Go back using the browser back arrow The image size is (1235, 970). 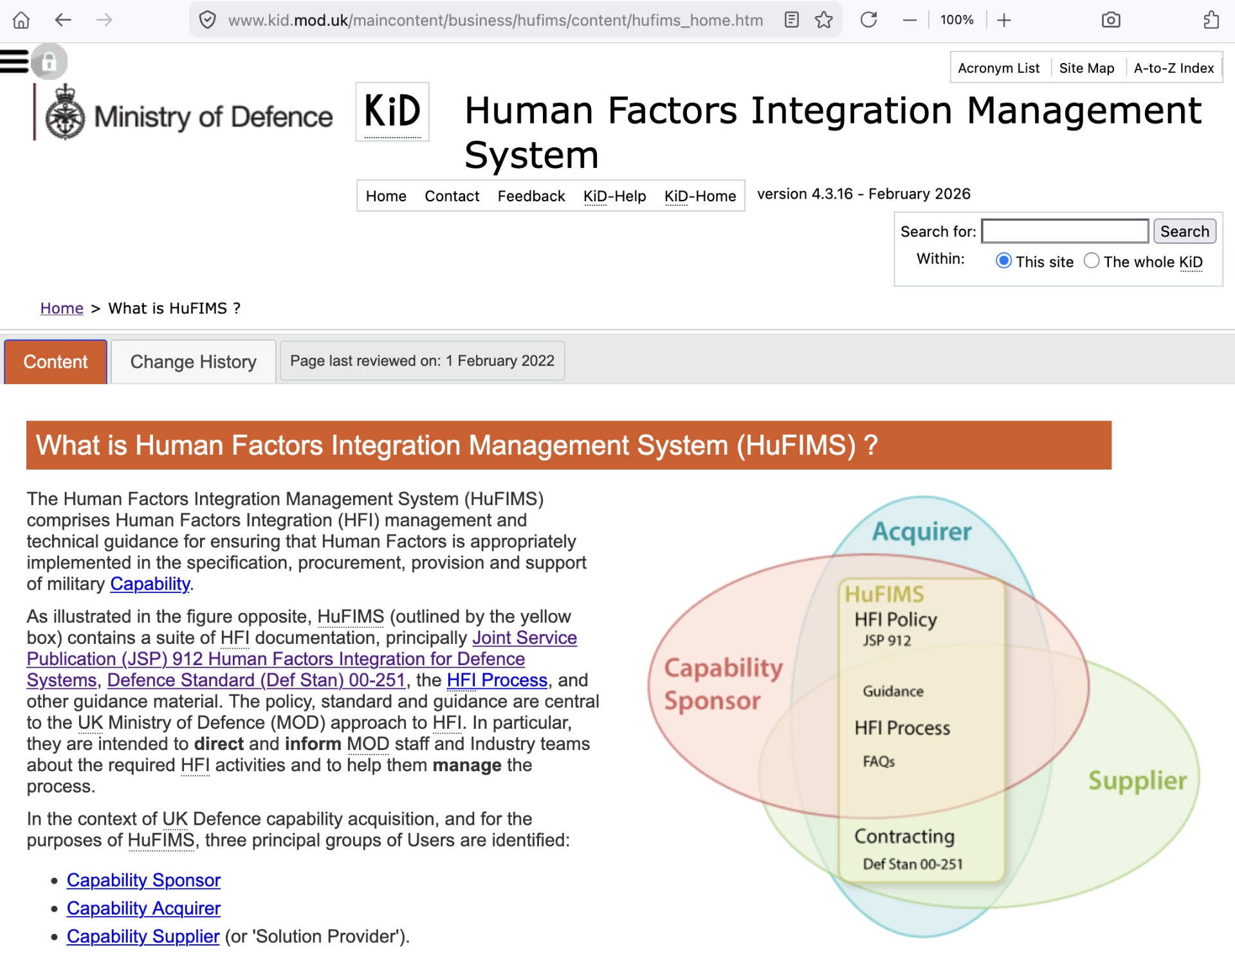click(62, 20)
